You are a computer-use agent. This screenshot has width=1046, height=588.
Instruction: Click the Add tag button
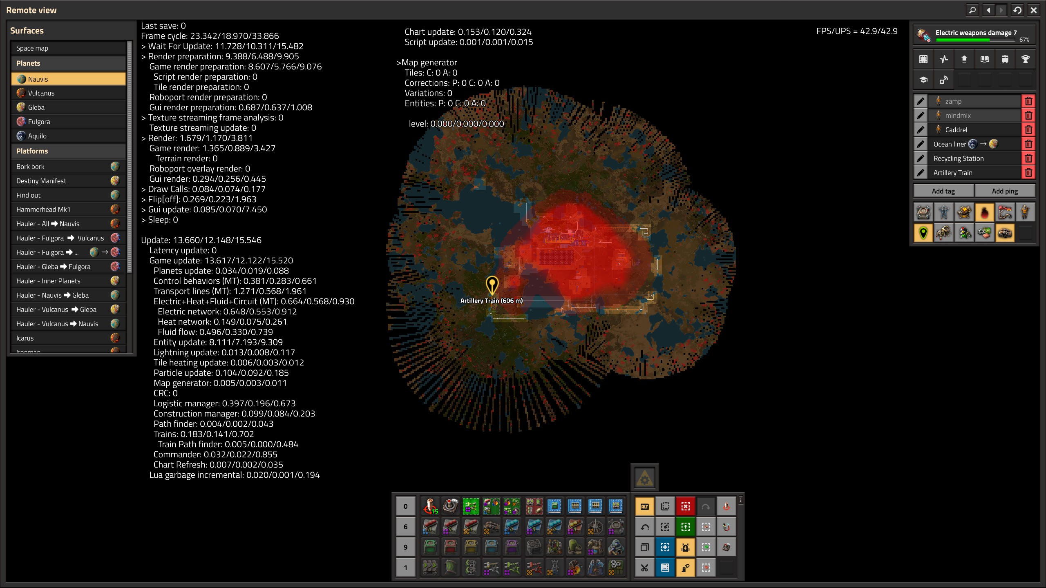click(x=943, y=191)
